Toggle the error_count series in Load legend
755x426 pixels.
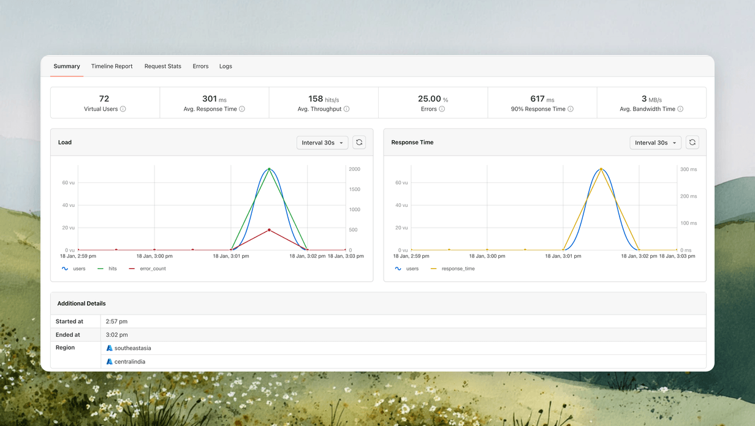tap(147, 269)
